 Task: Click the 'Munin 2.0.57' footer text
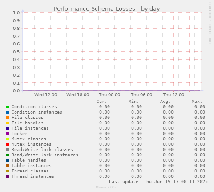(107, 187)
